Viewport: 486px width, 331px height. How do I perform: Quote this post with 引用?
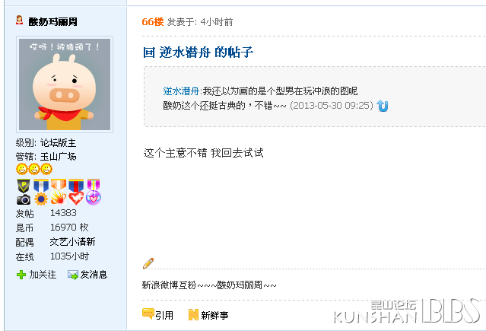[x=157, y=315]
